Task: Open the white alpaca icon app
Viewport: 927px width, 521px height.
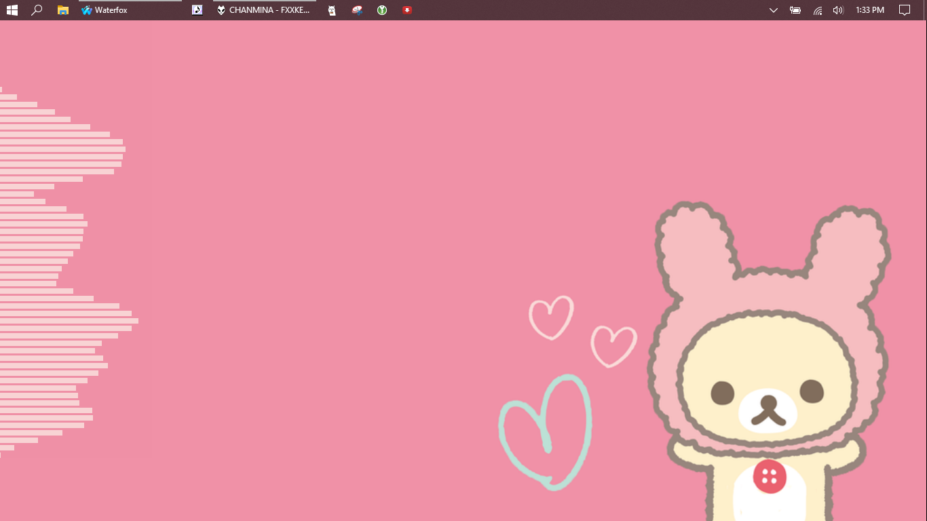Action: [332, 10]
